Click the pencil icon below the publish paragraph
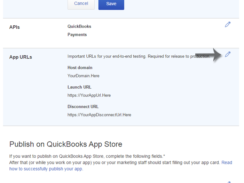Screen dimensions: 244x183 click(x=228, y=182)
